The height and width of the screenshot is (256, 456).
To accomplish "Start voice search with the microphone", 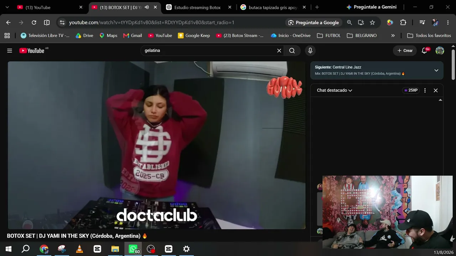I will (310, 50).
